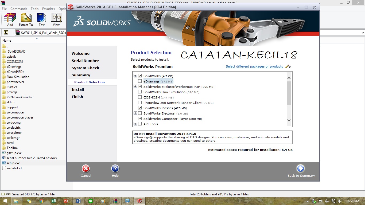Show hidden tray icons arrow
365x205 pixels.
[308, 201]
